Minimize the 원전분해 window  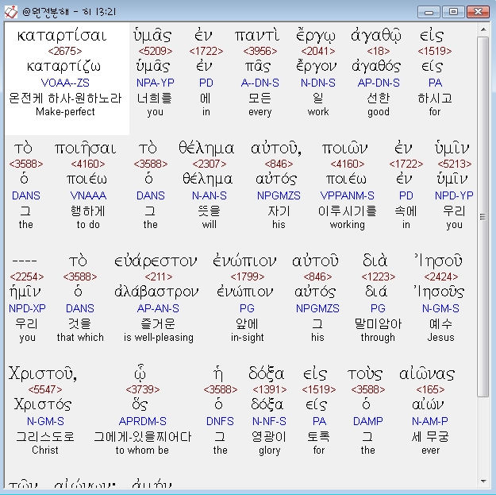pos(429,12)
